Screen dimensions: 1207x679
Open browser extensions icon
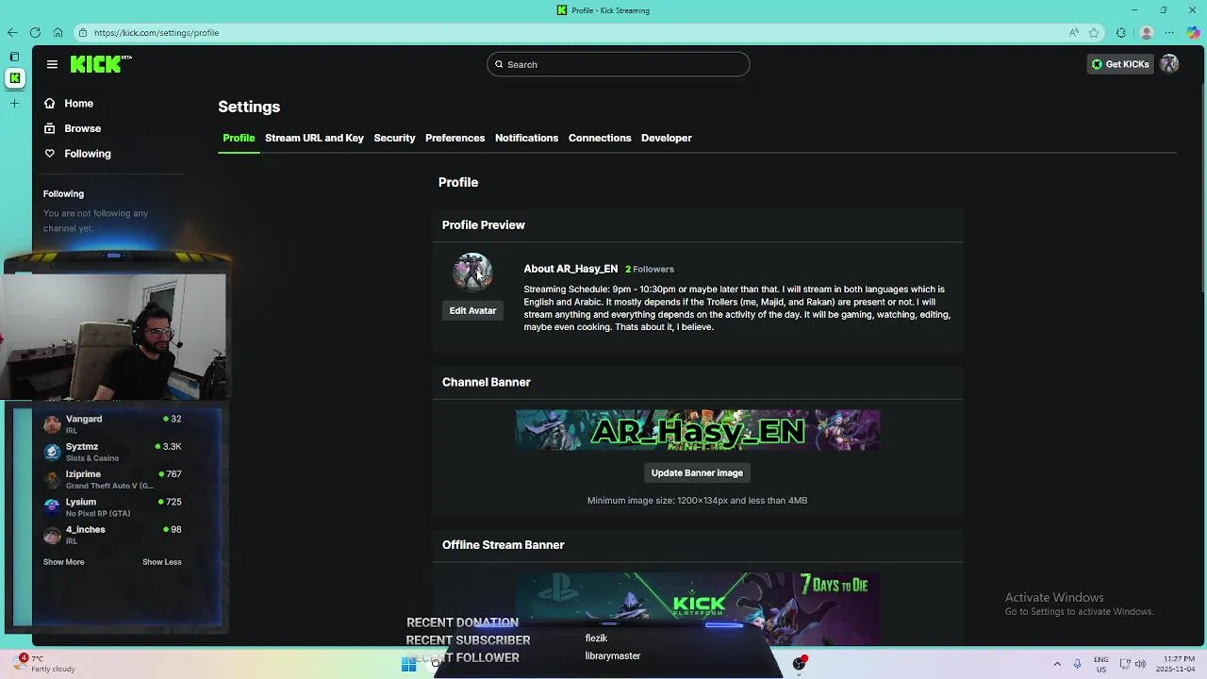1121,32
